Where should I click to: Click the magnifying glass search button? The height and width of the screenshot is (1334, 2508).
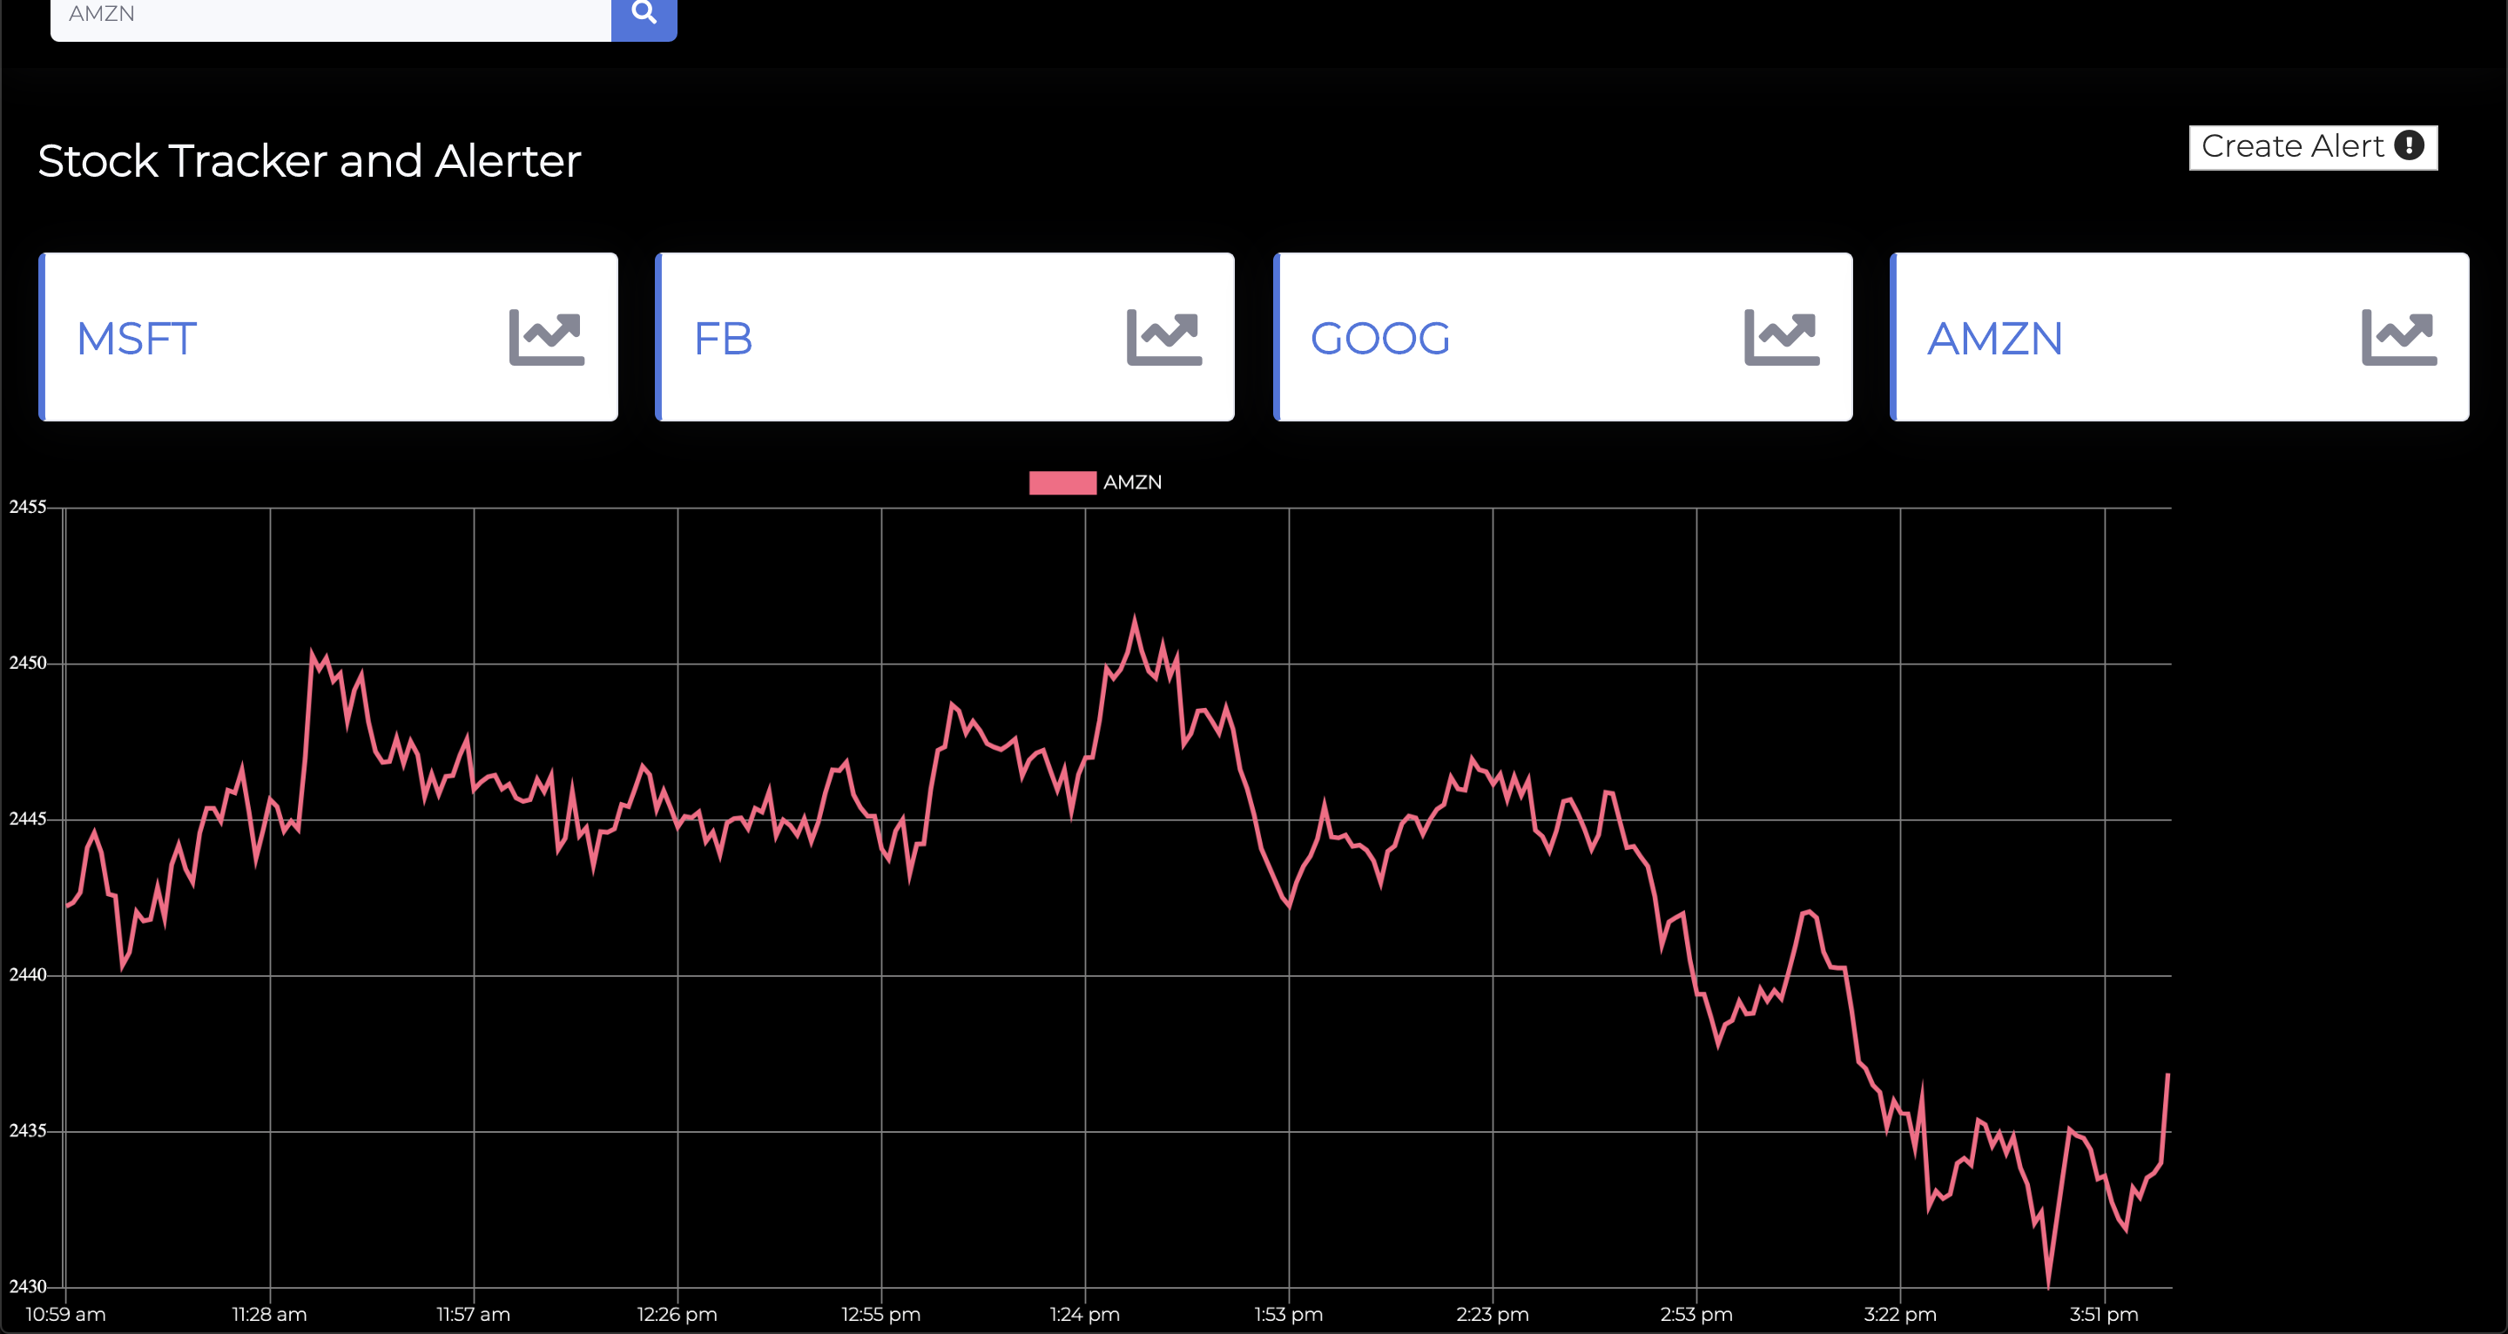tap(644, 14)
